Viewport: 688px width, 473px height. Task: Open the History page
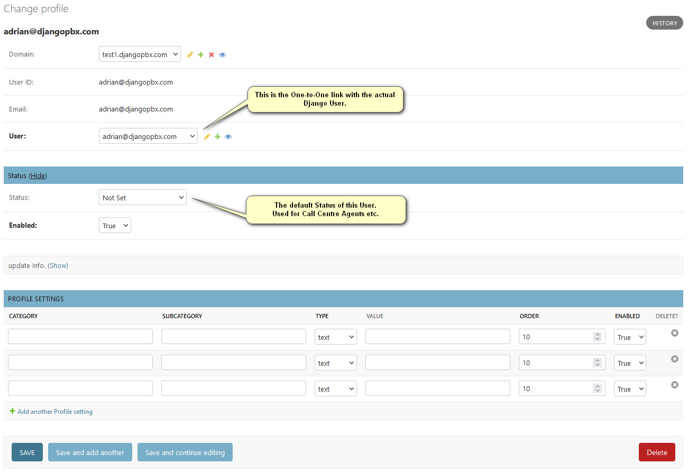[x=664, y=23]
